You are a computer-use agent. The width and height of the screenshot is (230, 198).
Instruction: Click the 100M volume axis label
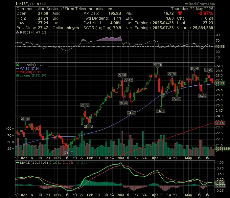point(10,129)
